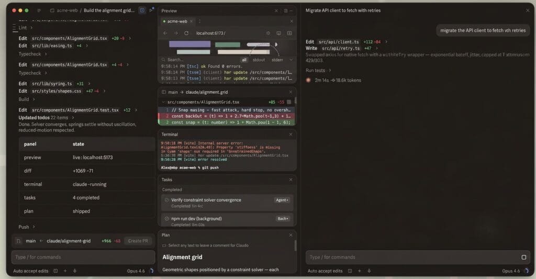Reload the localhost preview page
Image resolution: width=536 pixels, height=279 pixels.
point(186,33)
